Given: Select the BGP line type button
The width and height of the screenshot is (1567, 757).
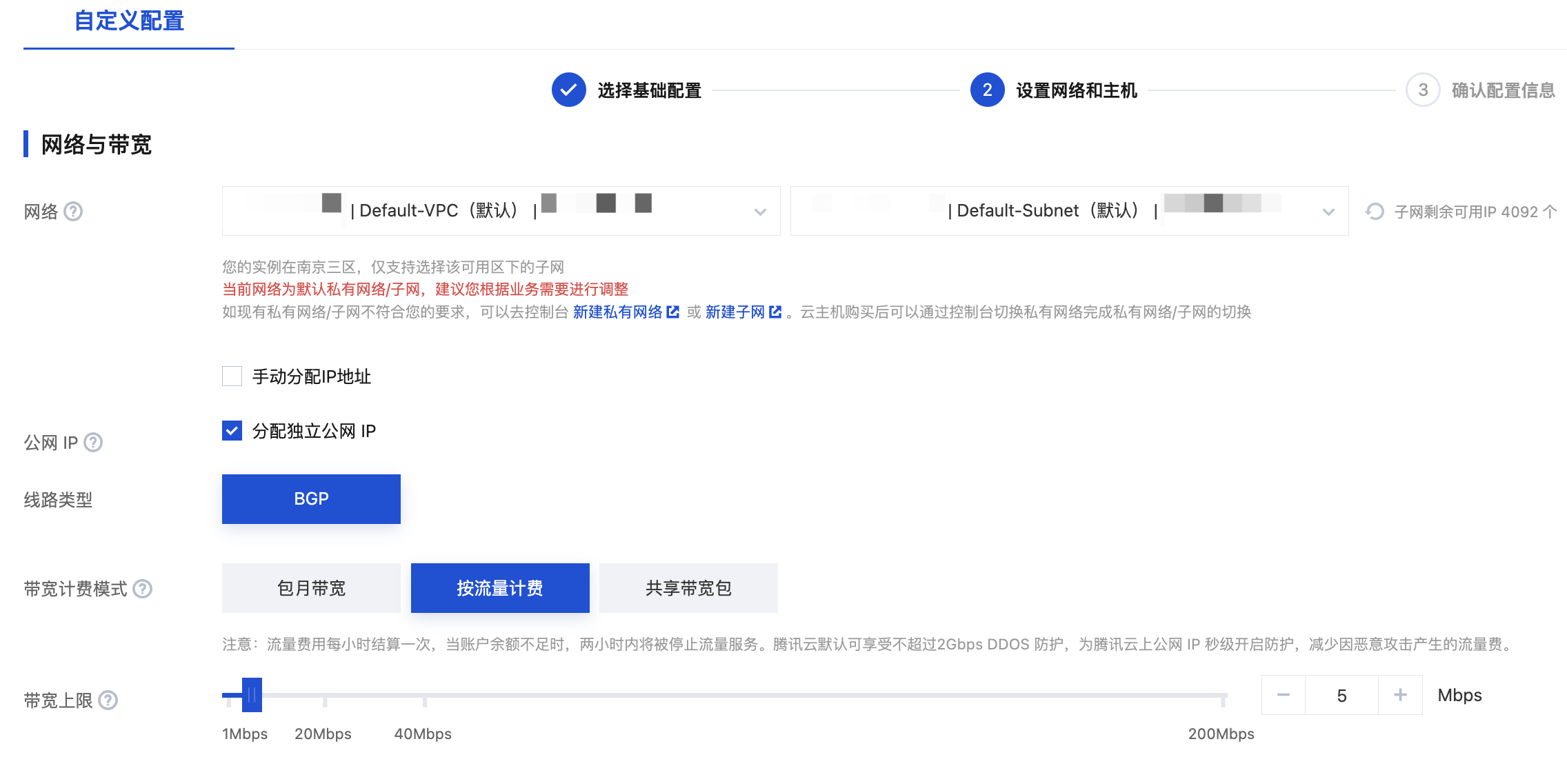Looking at the screenshot, I should [x=311, y=499].
